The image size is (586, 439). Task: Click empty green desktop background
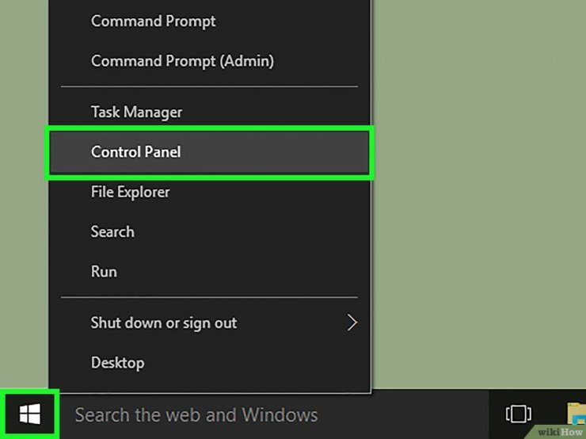pos(475,198)
